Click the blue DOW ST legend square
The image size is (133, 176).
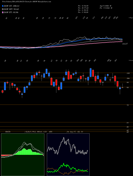(x=3, y=6)
